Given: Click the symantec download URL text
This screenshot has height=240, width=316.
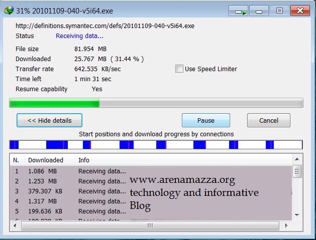Looking at the screenshot, I should 105,26.
